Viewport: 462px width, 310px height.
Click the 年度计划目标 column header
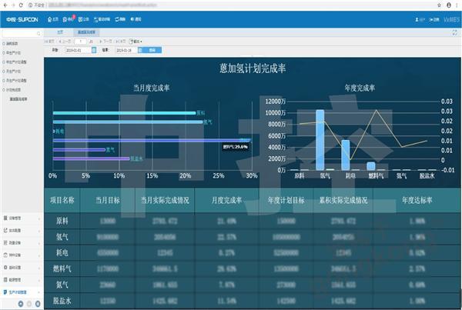[x=286, y=201]
